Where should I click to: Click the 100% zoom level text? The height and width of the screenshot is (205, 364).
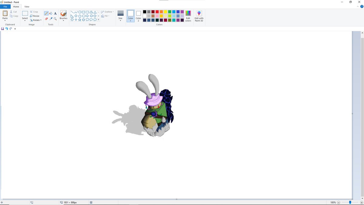[x=333, y=202]
